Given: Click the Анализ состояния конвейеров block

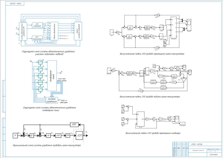Looking at the screenshot, I should pos(78,31).
